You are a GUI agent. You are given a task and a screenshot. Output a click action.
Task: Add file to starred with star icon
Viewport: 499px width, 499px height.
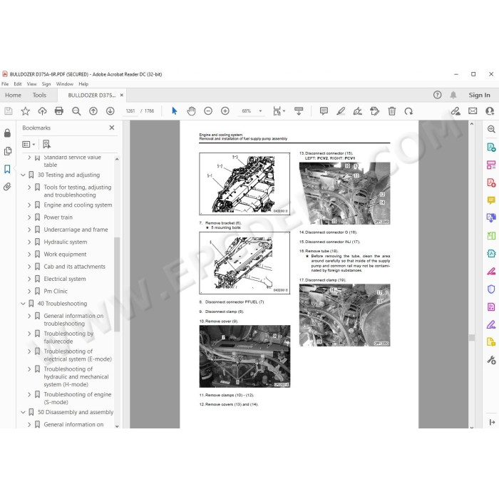click(26, 111)
